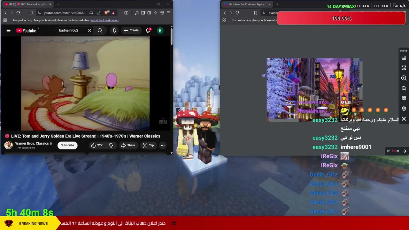Click the YouTube page vertical scrollbar

pyautogui.click(x=171, y=37)
